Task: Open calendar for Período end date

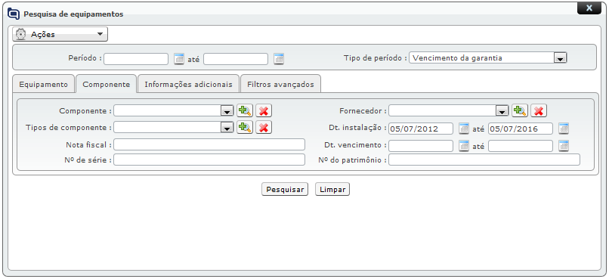Action: 279,59
